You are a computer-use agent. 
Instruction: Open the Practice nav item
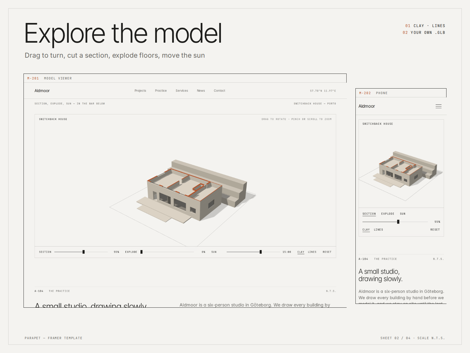(x=161, y=91)
